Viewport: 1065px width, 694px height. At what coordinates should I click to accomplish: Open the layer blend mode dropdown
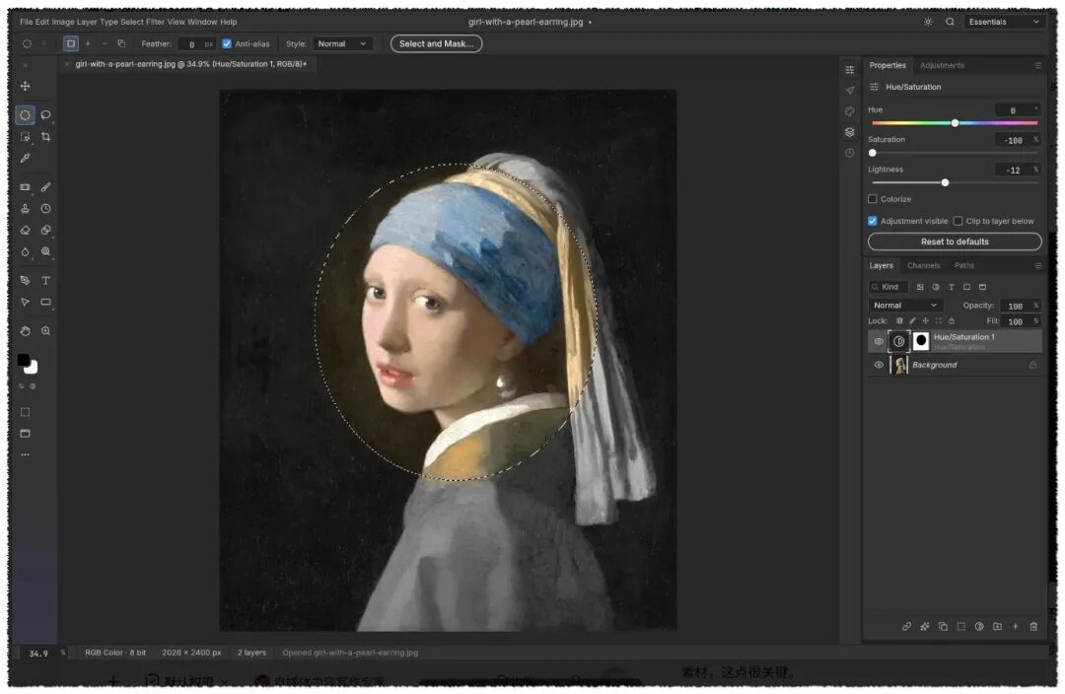click(904, 306)
